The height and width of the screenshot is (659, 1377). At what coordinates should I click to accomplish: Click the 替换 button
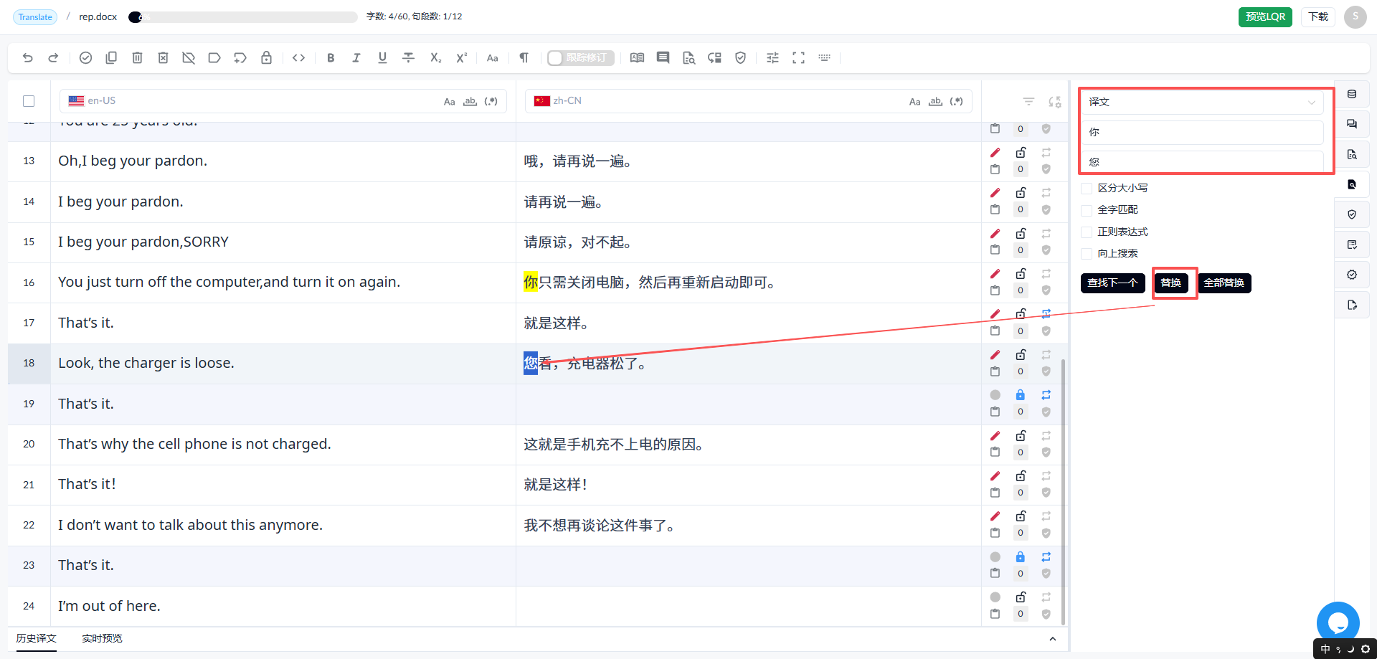click(x=1171, y=283)
